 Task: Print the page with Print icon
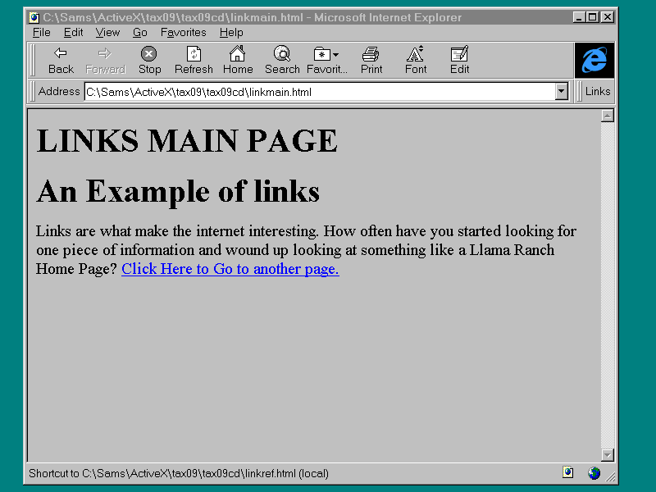point(371,54)
